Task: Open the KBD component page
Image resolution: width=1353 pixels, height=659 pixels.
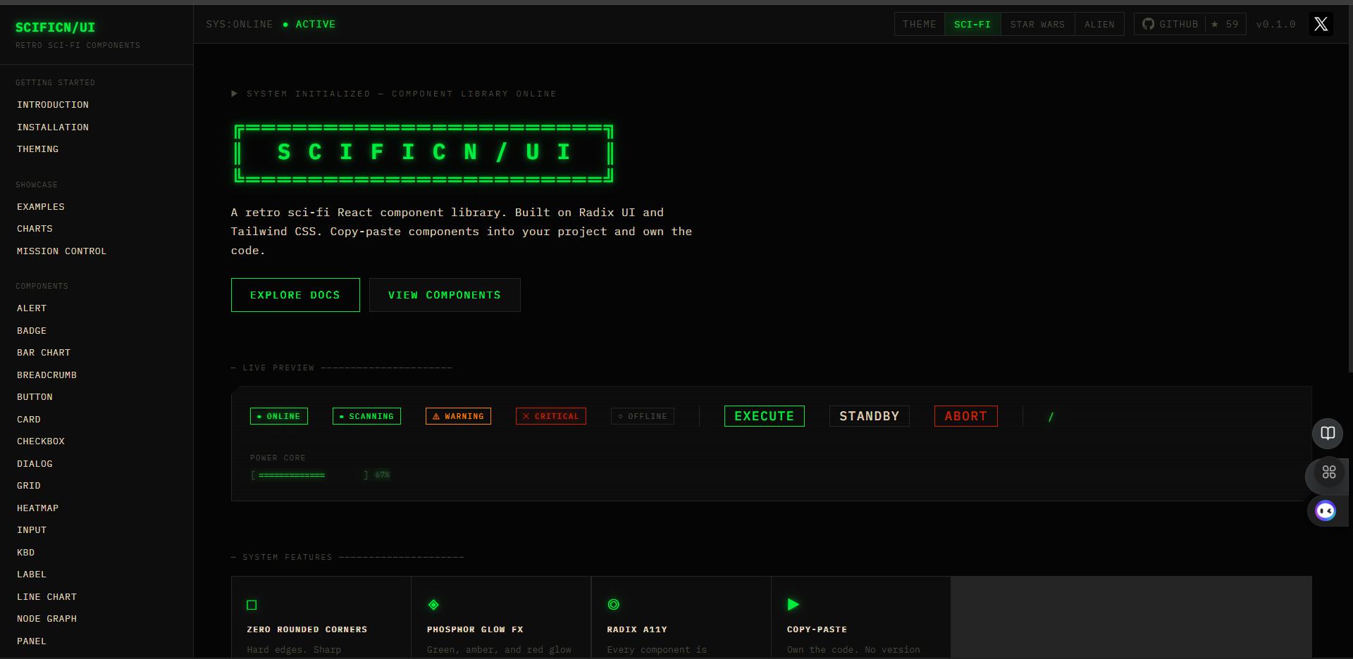Action: [x=26, y=553]
